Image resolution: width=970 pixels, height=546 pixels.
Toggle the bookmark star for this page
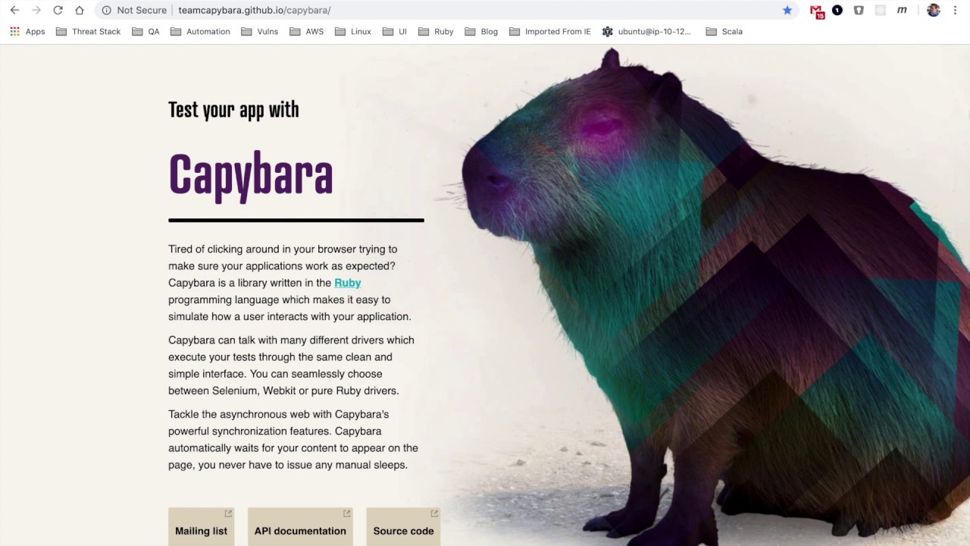click(x=787, y=10)
